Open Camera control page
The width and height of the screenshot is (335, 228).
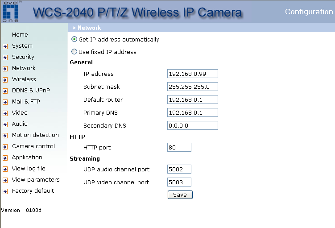coord(33,146)
